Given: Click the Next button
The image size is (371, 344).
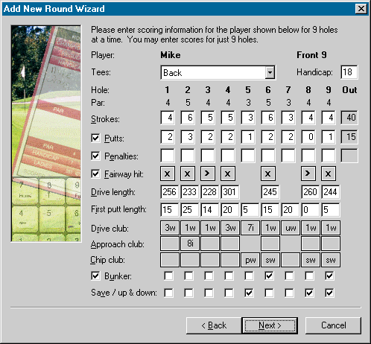Looking at the screenshot, I should point(270,325).
